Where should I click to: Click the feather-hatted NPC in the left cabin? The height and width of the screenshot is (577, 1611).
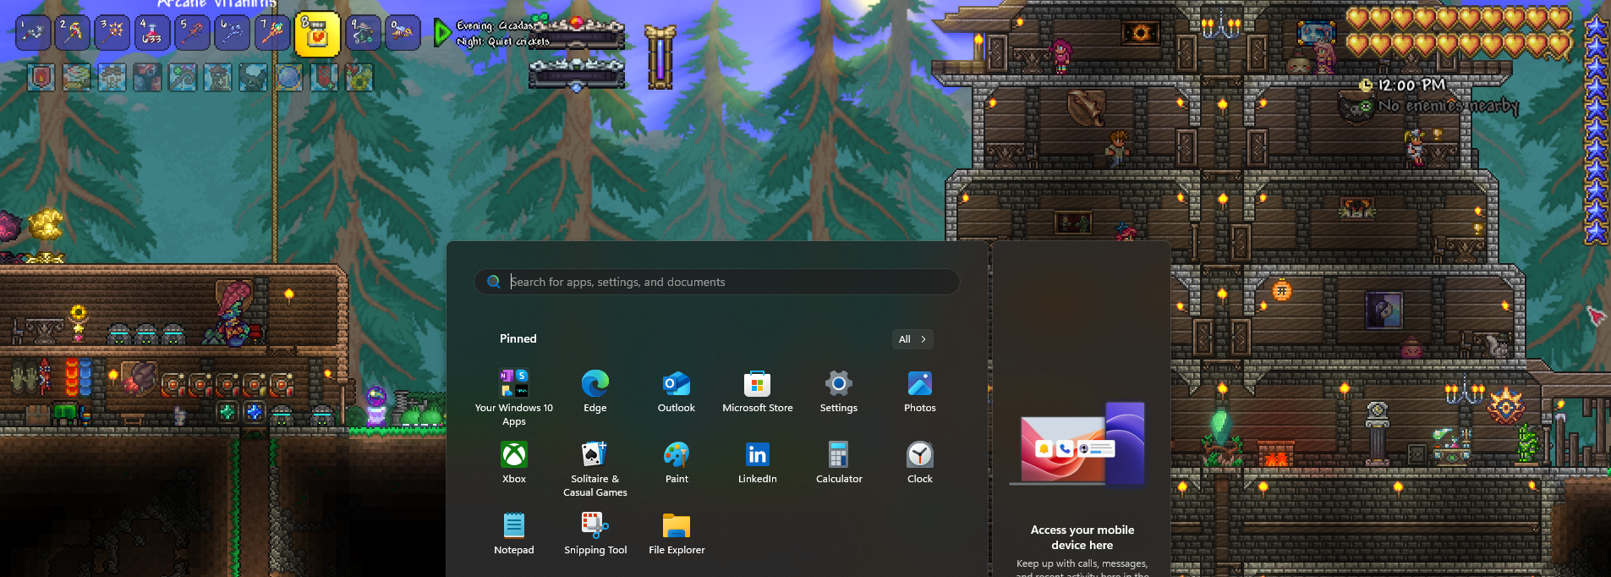(x=233, y=314)
